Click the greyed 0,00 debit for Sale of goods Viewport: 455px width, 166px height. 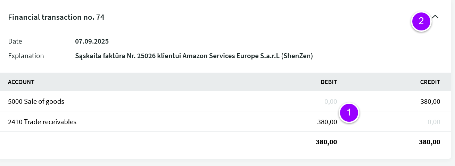point(331,102)
